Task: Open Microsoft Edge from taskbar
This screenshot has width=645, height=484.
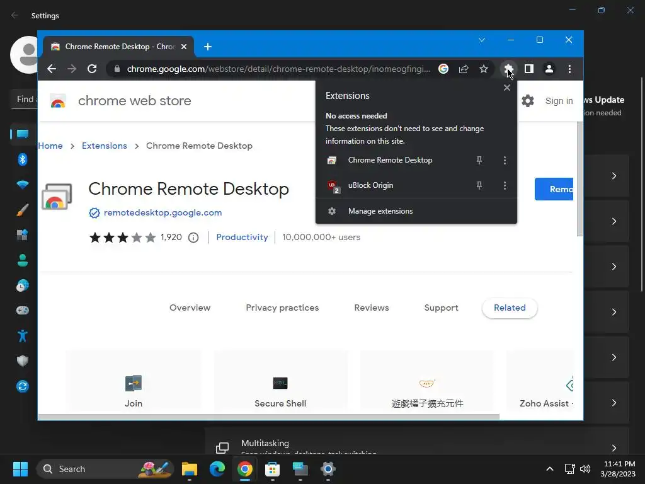Action: 217,469
